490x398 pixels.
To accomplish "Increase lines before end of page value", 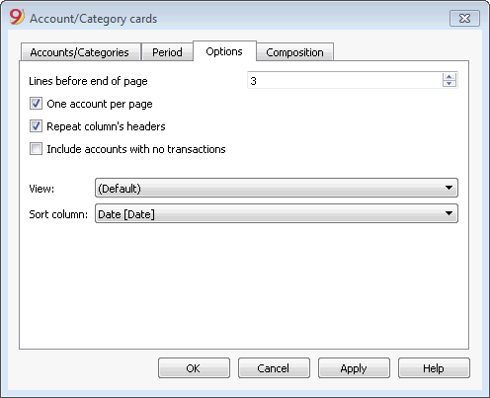I will [x=449, y=77].
